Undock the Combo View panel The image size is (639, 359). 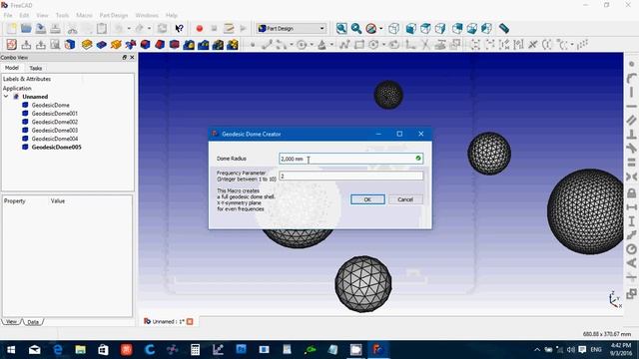124,58
